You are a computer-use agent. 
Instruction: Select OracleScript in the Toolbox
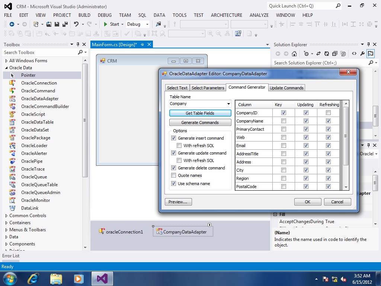[x=33, y=114]
